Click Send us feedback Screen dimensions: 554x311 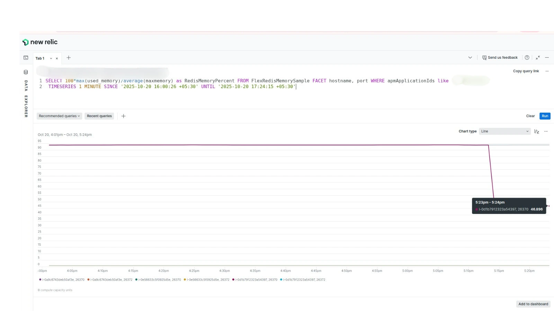[x=500, y=58]
